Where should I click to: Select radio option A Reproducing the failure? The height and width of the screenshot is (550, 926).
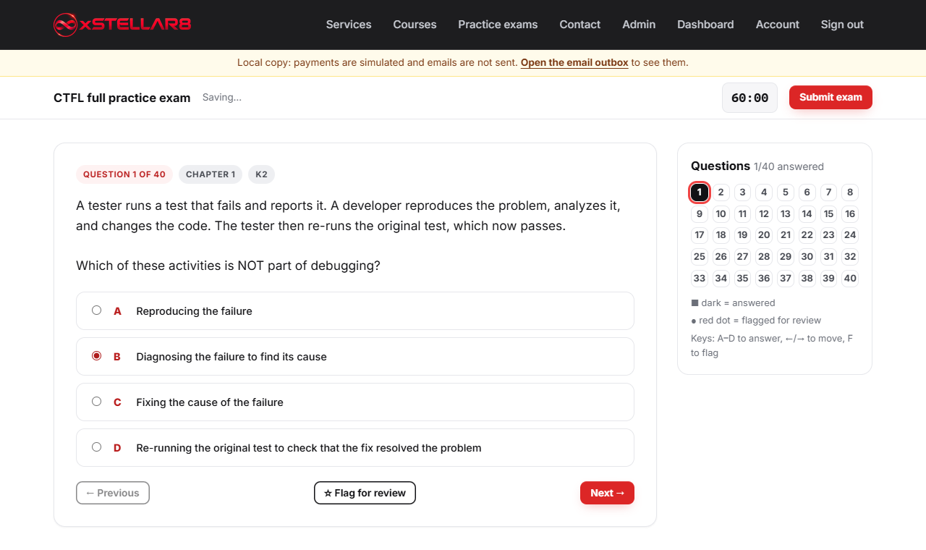tap(355, 310)
